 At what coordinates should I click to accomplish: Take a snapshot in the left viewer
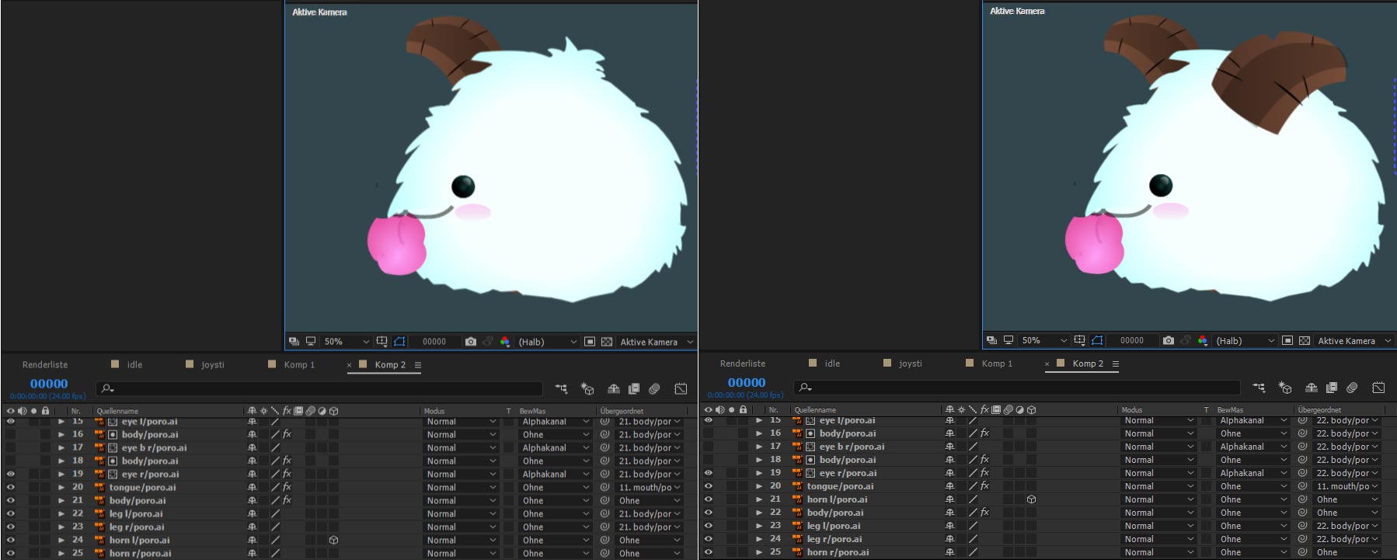(x=470, y=342)
